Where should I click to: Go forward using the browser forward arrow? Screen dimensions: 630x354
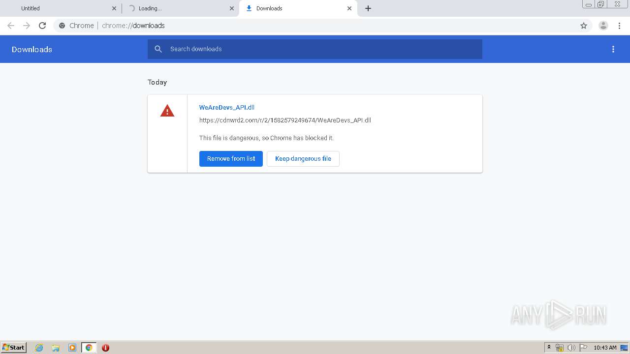(27, 26)
